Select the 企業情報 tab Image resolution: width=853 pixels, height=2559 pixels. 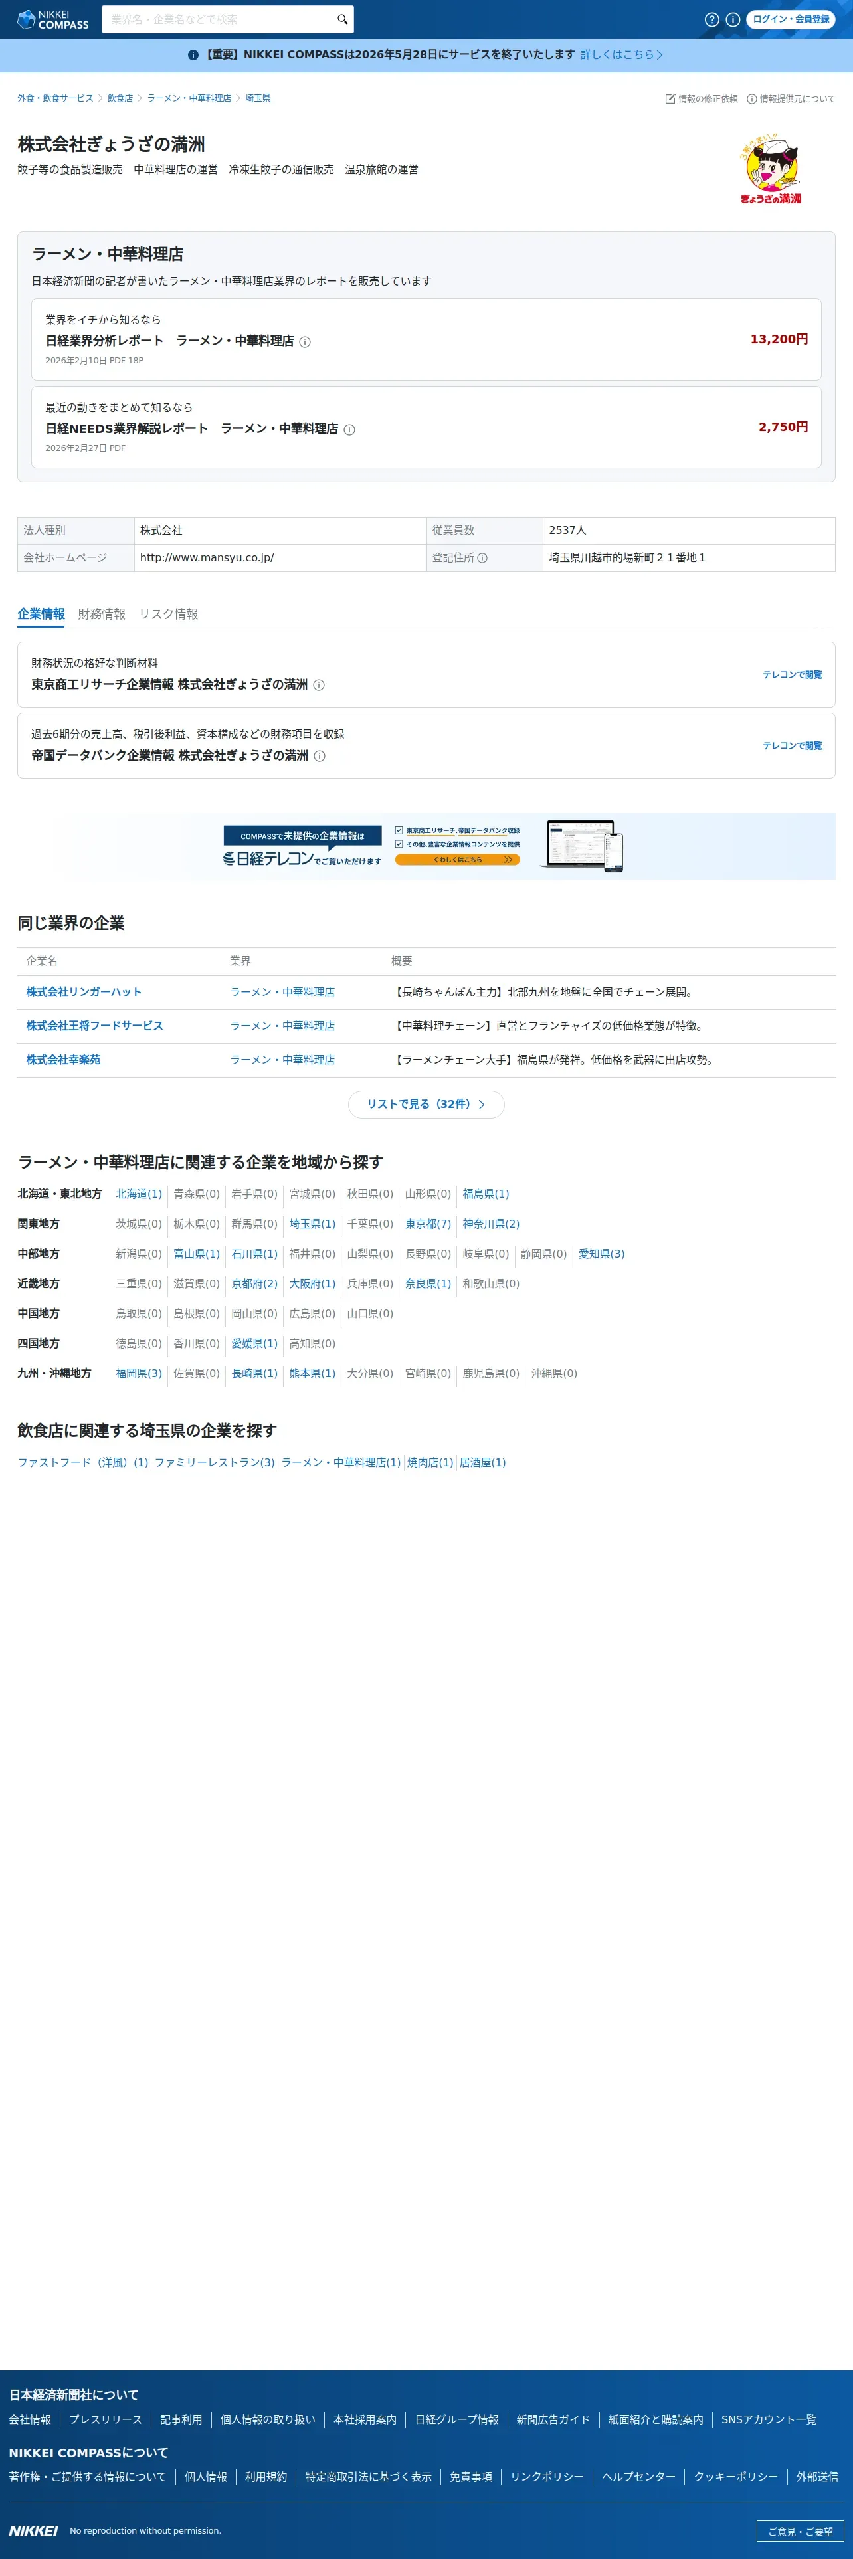[x=41, y=614]
